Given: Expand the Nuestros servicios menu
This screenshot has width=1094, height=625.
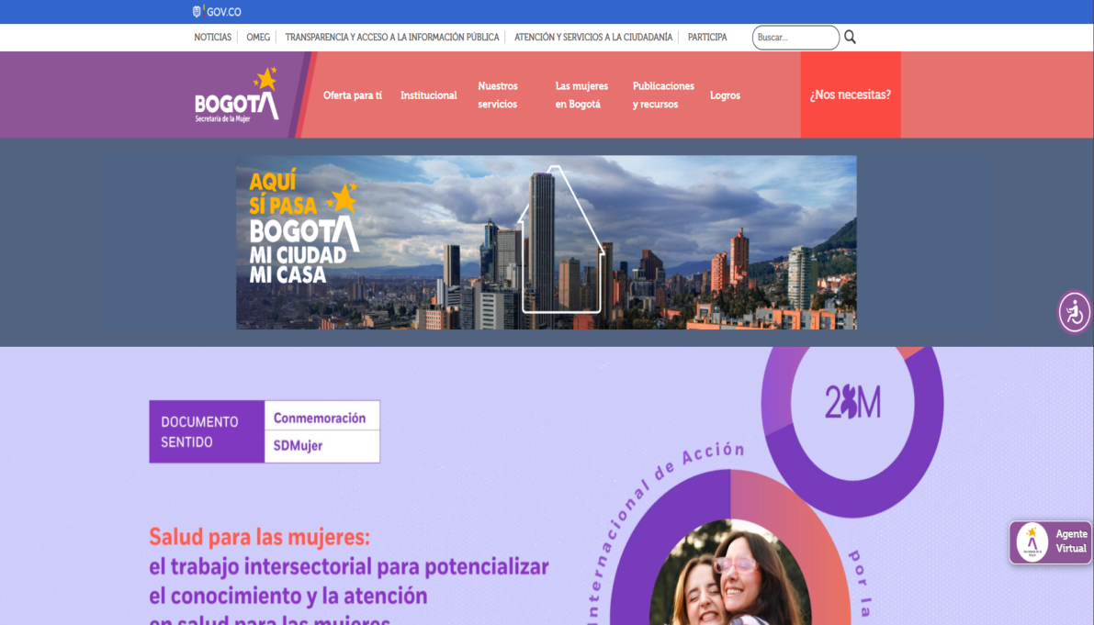Looking at the screenshot, I should coord(498,95).
